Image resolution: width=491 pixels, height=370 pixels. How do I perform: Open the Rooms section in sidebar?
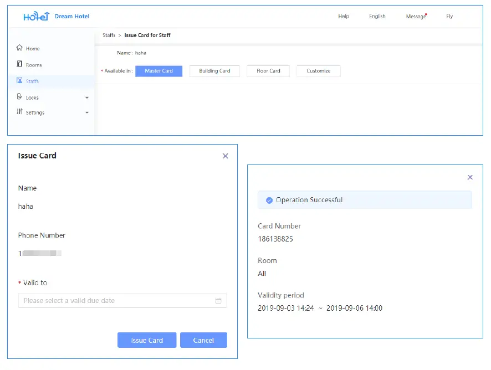(x=33, y=65)
